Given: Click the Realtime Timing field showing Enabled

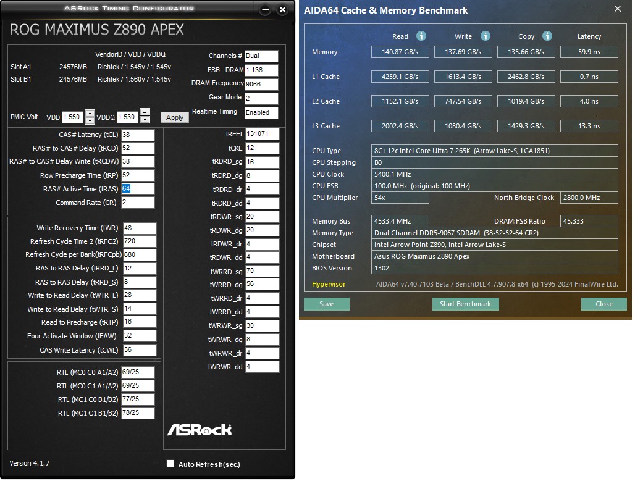Looking at the screenshot, I should coord(262,112).
